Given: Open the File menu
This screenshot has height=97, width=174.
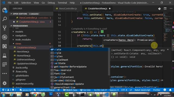Looking at the screenshot, I should point(10,3).
